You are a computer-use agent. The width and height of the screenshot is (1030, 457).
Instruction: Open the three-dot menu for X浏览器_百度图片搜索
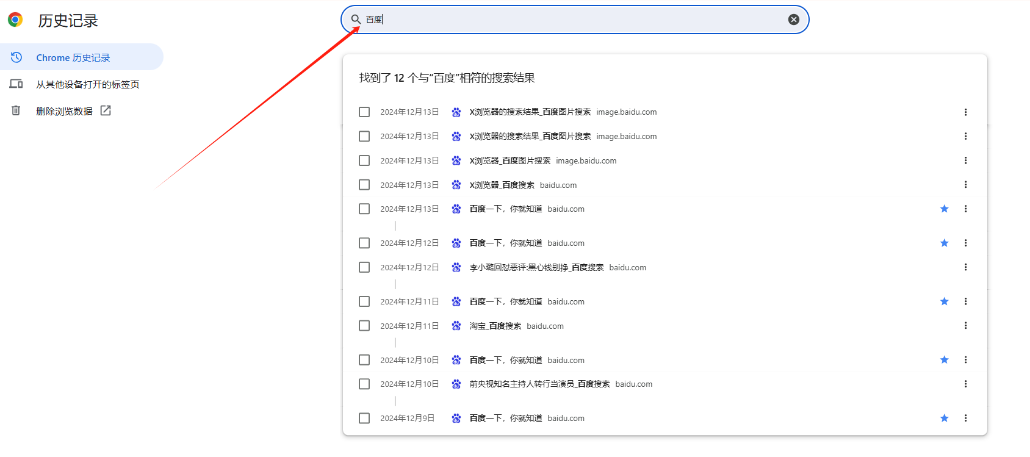coord(965,160)
